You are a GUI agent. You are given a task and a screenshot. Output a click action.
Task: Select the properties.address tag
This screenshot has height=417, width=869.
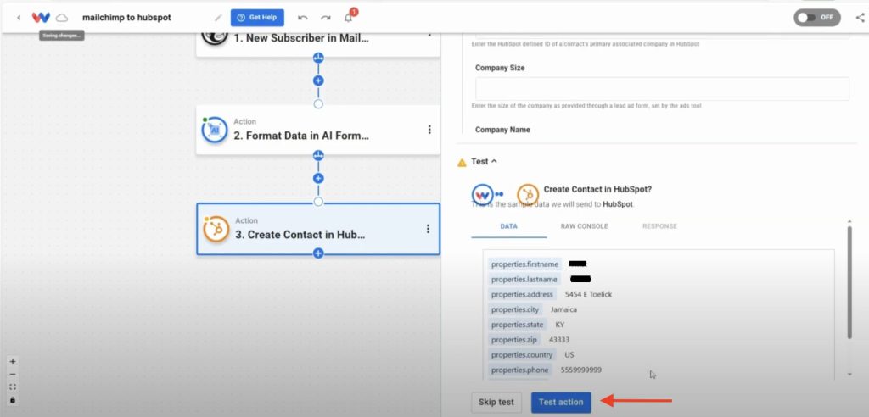pyautogui.click(x=522, y=295)
